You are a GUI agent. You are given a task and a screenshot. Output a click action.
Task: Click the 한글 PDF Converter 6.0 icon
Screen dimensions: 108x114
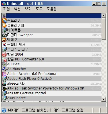point(4,59)
